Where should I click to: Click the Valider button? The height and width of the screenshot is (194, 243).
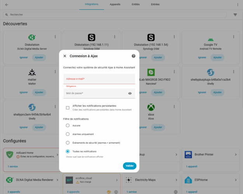coord(130,166)
